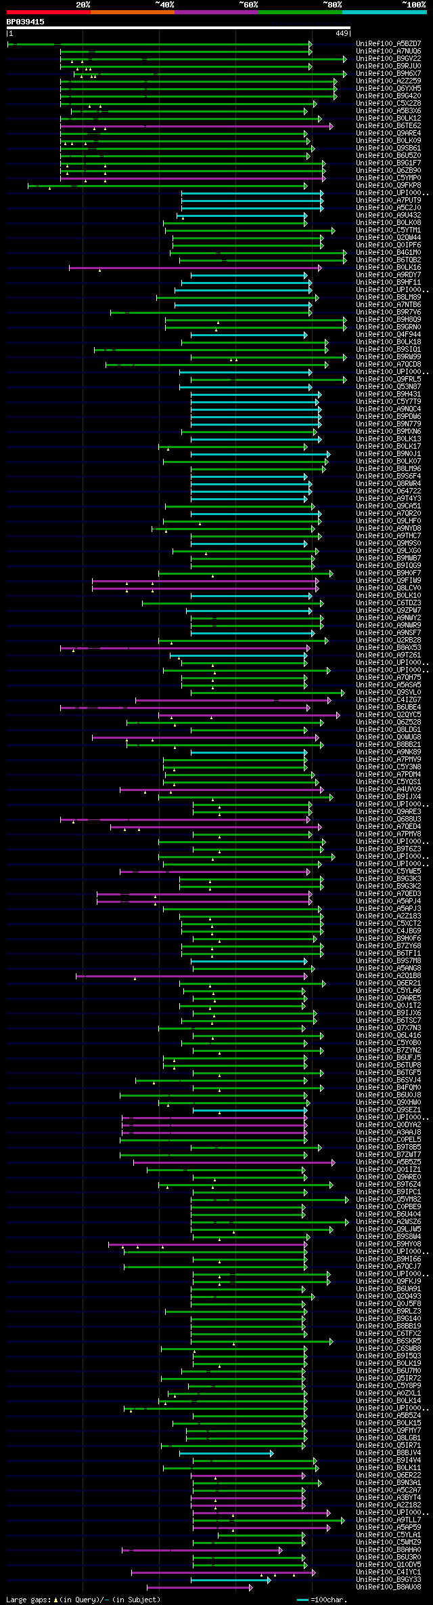Select the UniRef100_B4FQM0 hit label

click(388, 1087)
